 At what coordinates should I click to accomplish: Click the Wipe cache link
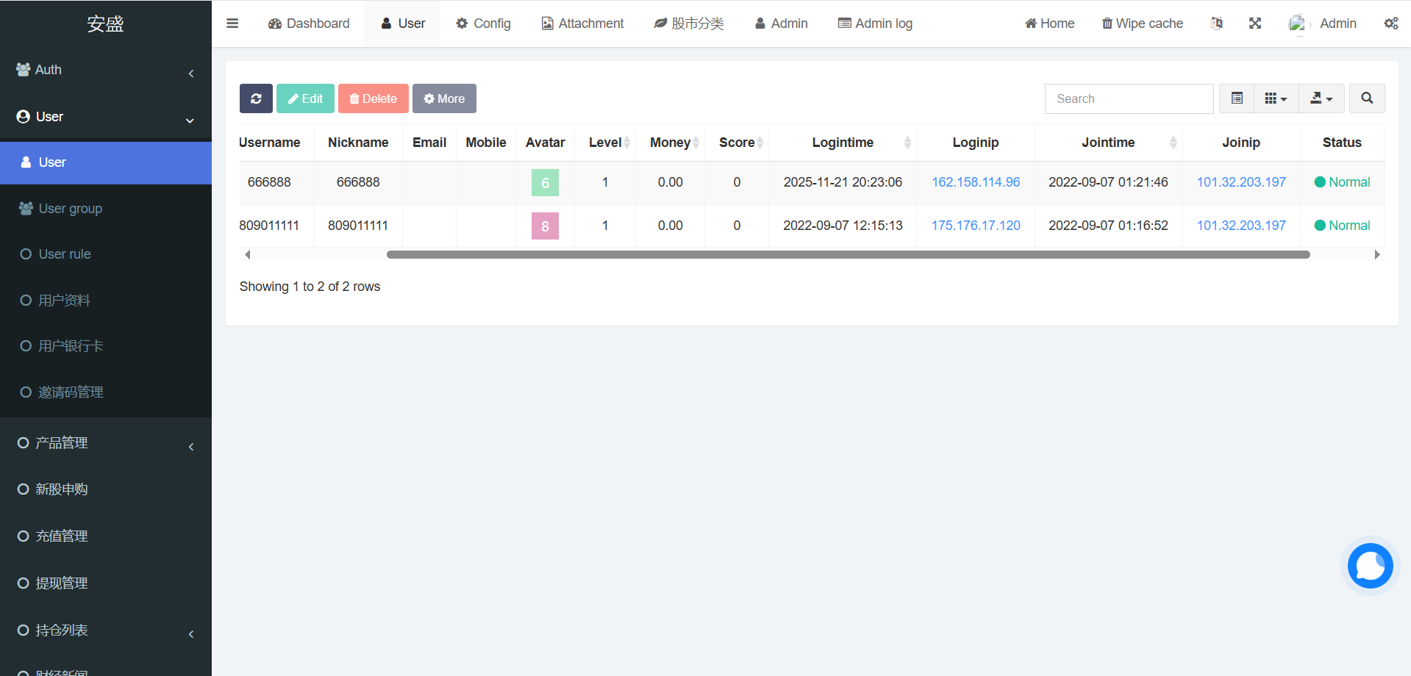1142,24
